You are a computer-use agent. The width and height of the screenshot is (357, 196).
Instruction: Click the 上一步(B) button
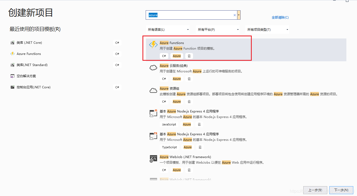click(x=315, y=190)
